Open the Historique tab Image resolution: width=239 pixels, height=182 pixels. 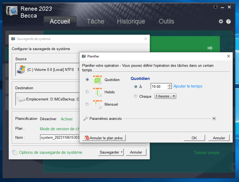[131, 21]
